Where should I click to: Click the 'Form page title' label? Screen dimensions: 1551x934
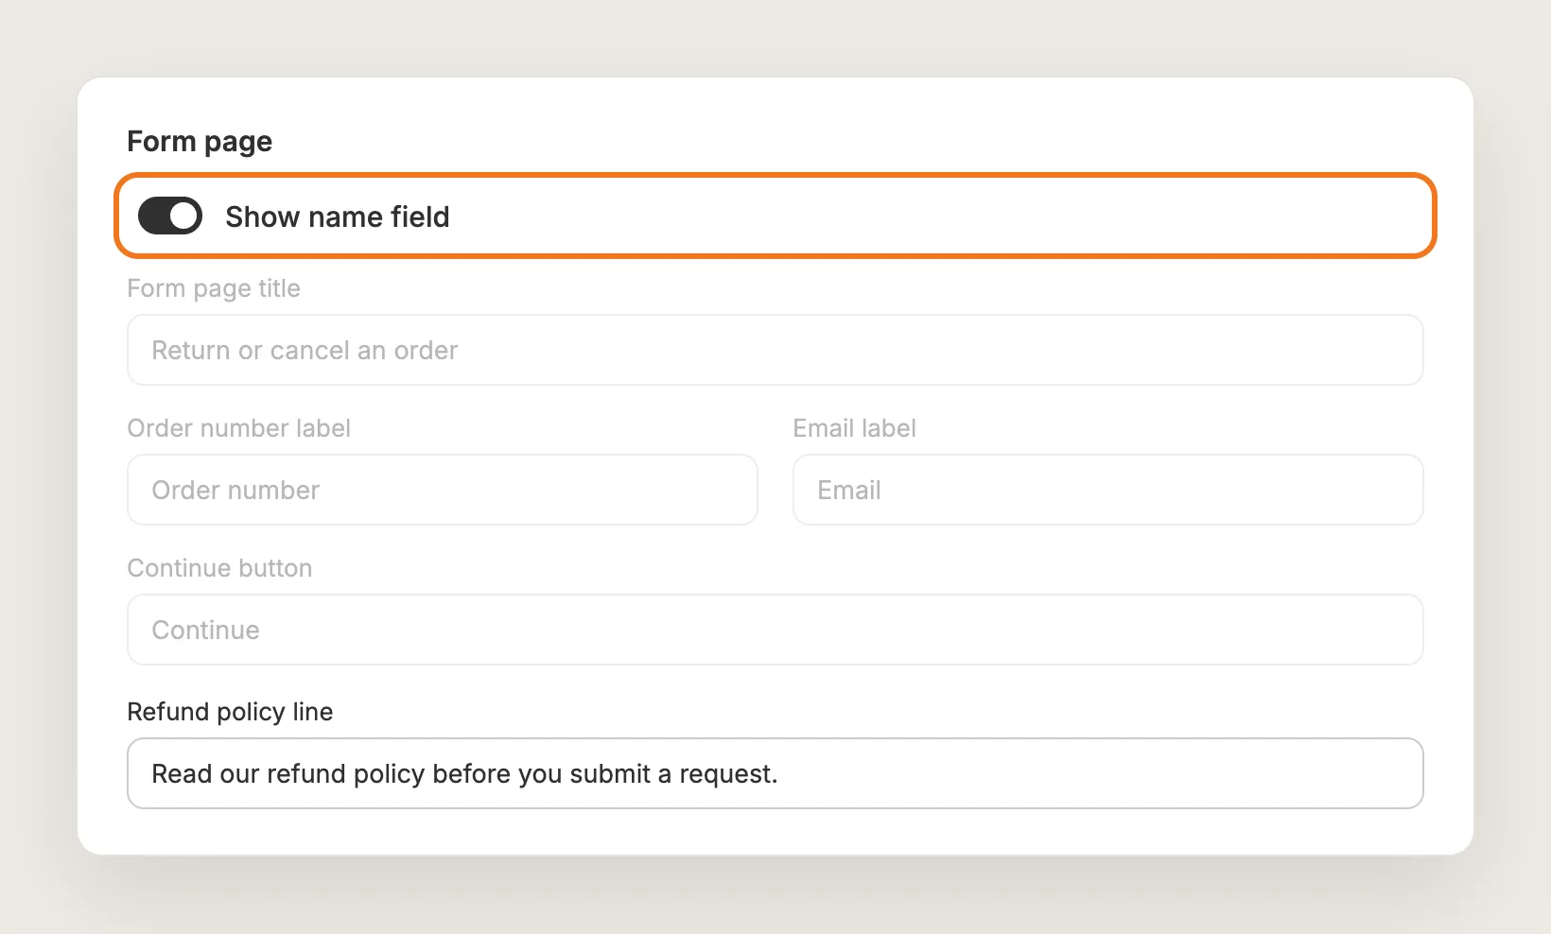[x=214, y=288]
